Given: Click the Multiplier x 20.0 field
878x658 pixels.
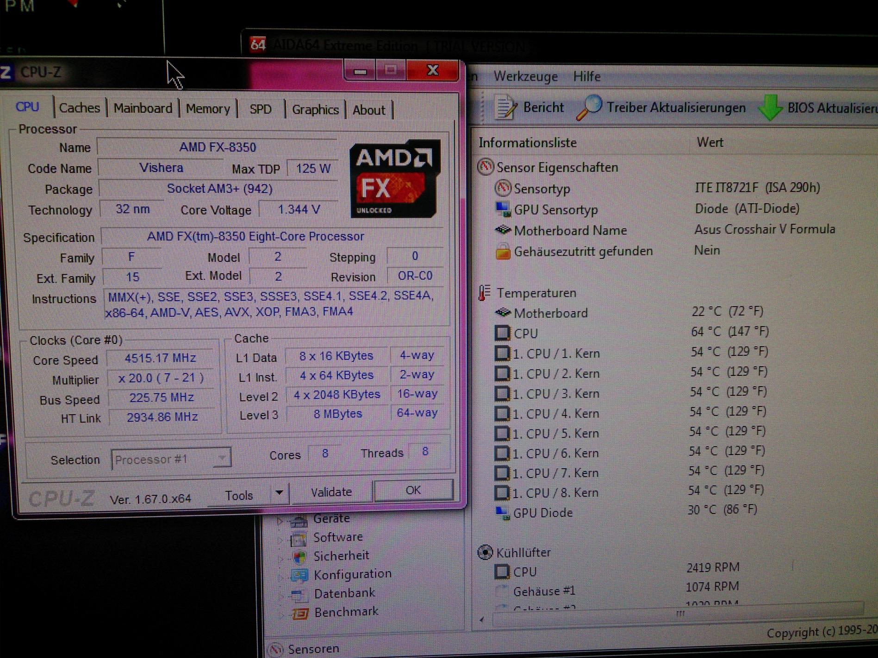Looking at the screenshot, I should 161,378.
